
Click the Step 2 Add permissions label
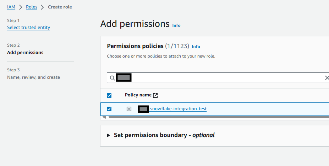tap(25, 52)
